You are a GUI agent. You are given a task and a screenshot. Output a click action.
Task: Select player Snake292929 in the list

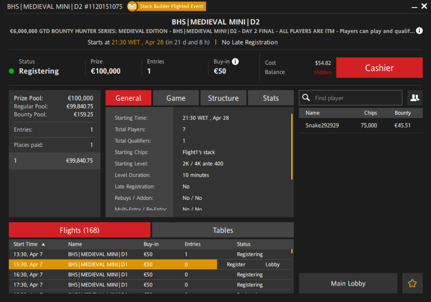322,125
